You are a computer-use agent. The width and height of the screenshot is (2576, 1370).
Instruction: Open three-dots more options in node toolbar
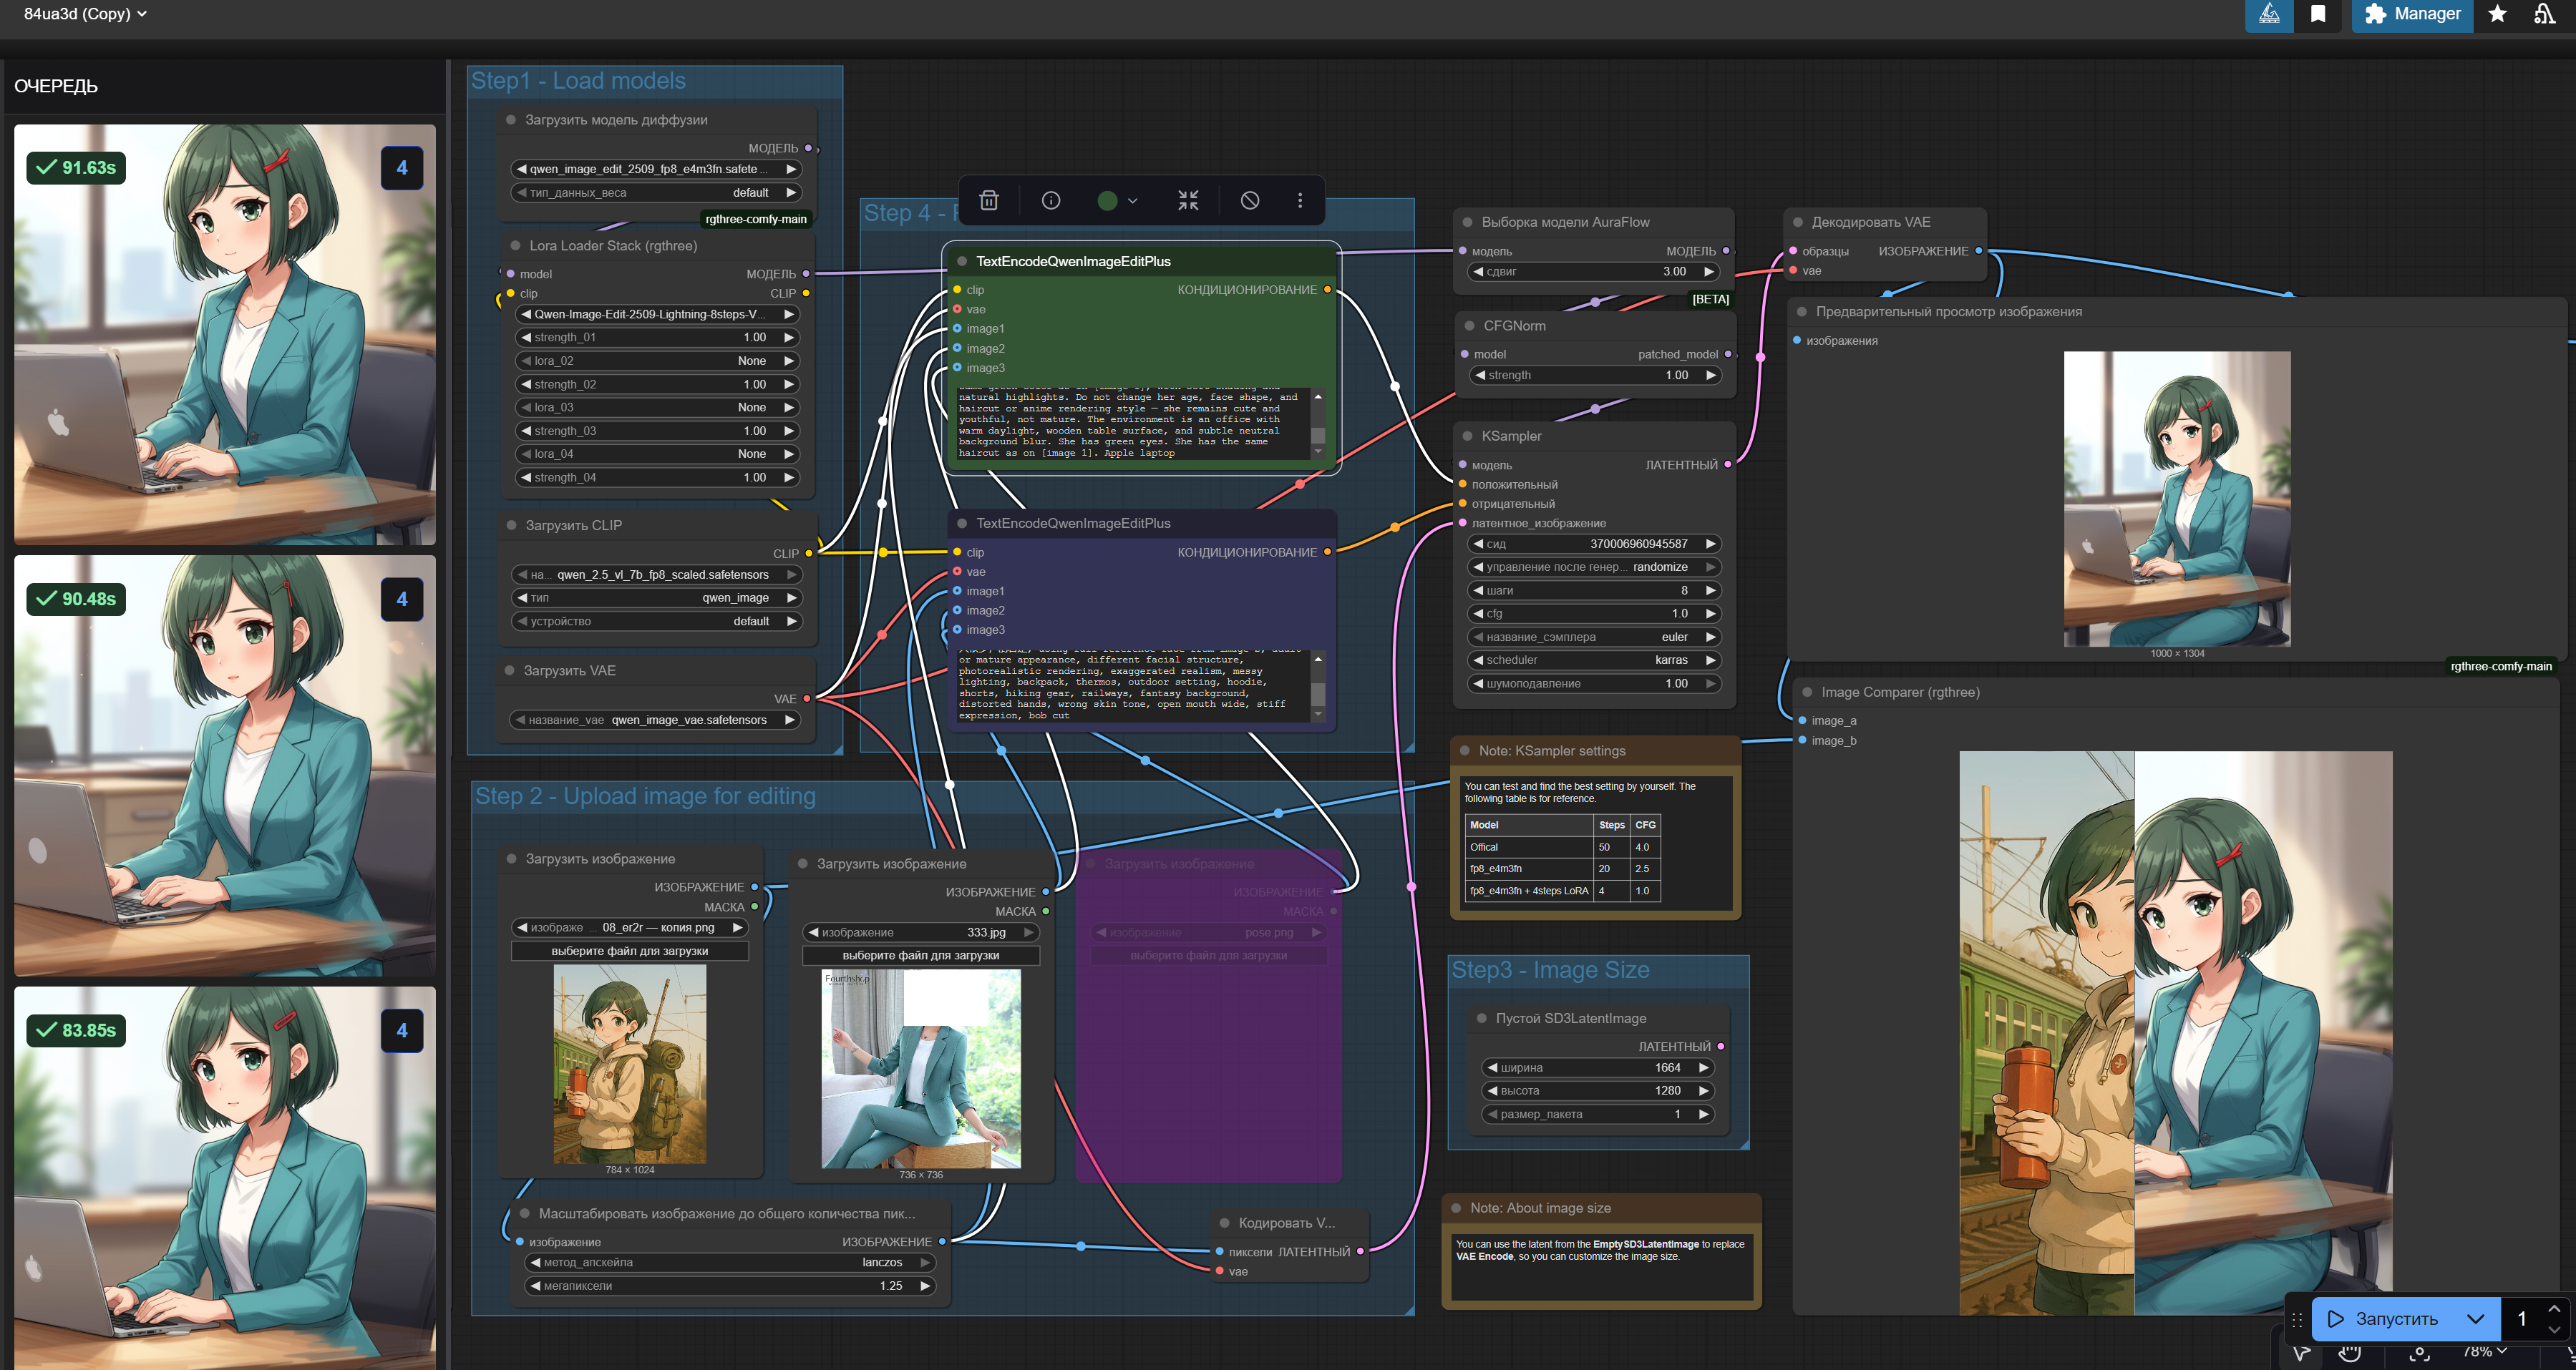coord(1299,201)
